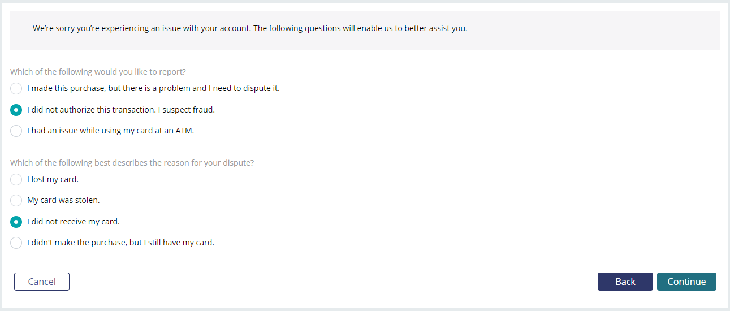Select the radio circle for suspected fraud

click(x=16, y=110)
